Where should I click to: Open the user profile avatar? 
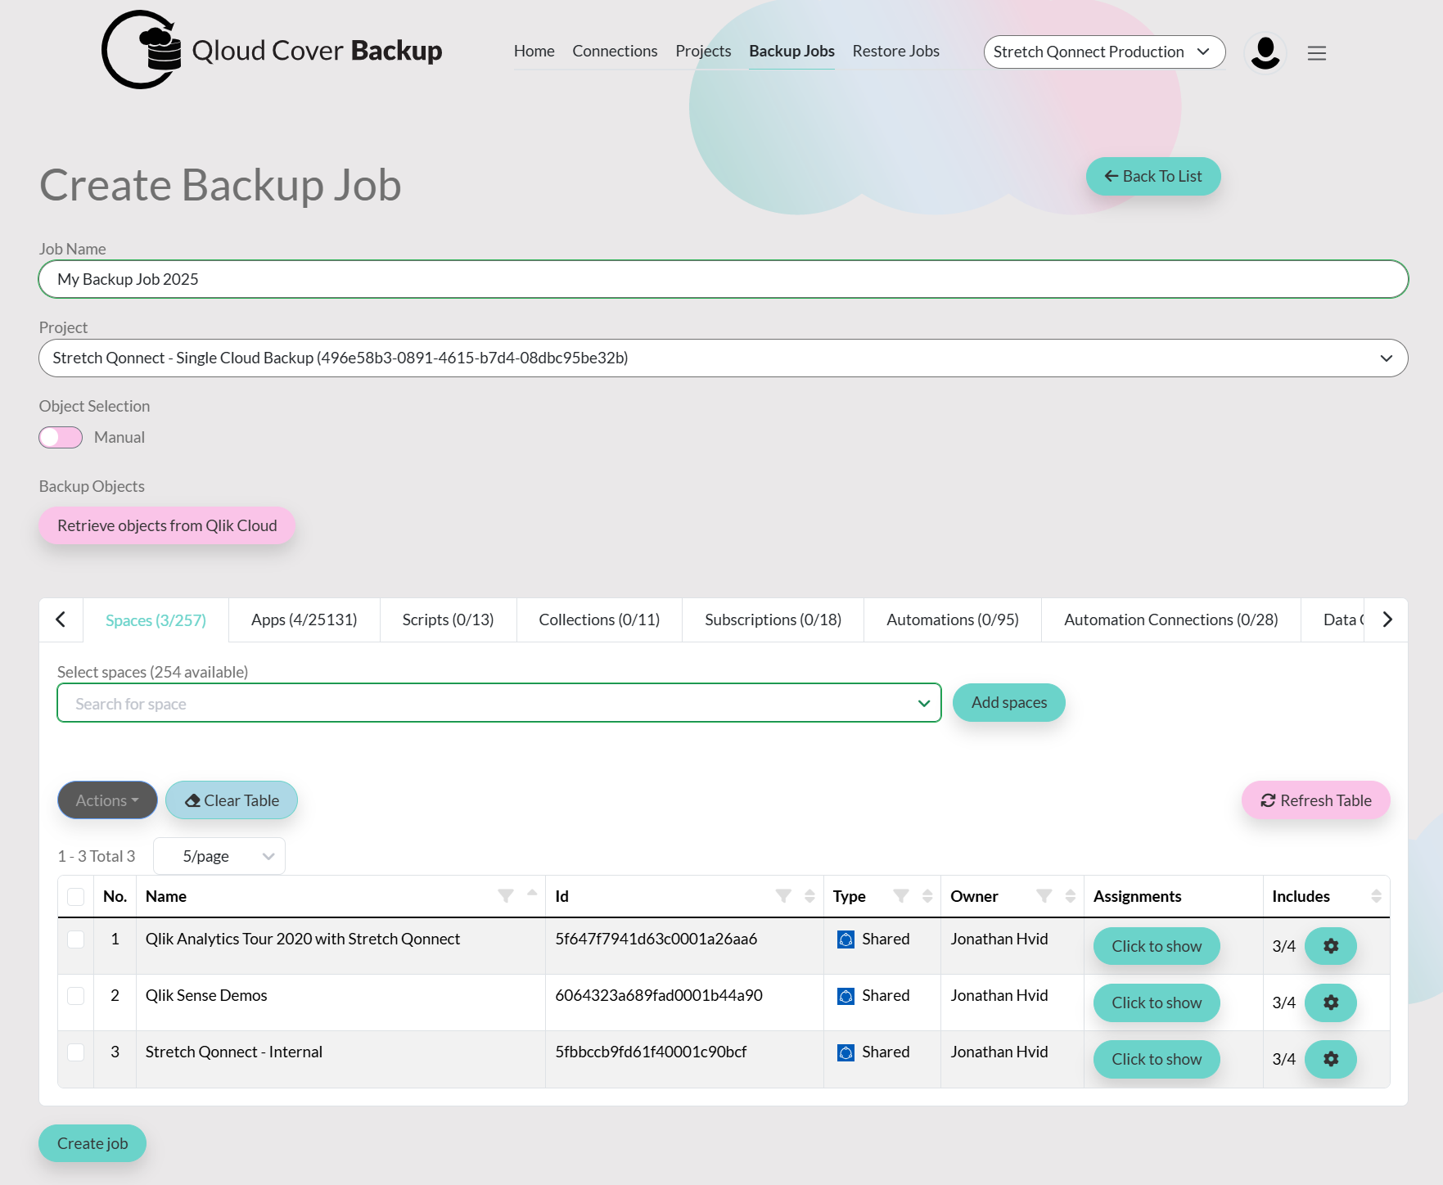1265,52
